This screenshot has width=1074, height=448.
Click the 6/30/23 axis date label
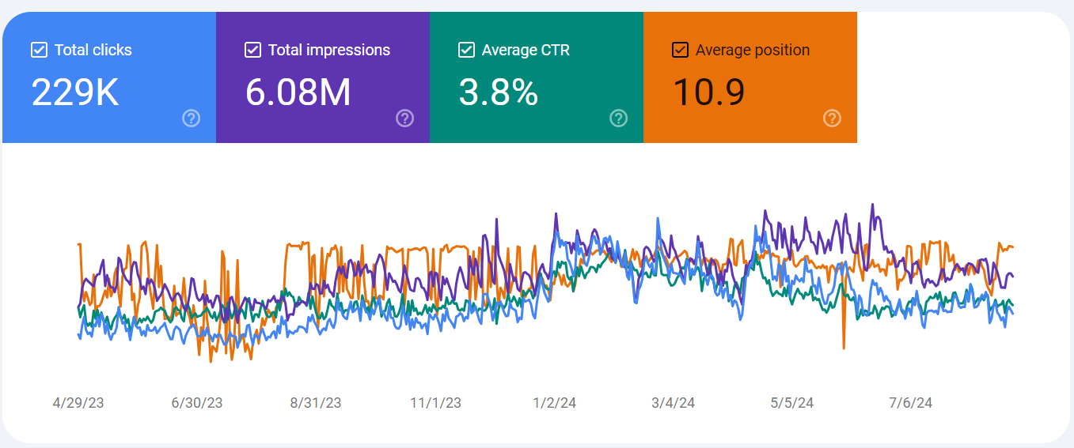(x=197, y=403)
